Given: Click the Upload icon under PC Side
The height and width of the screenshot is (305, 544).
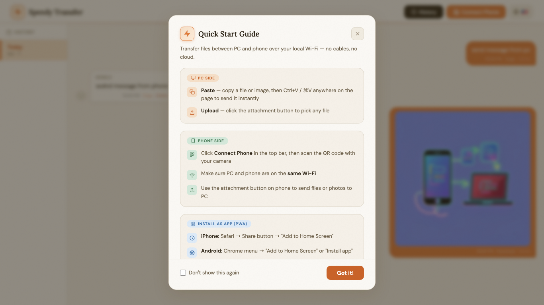Looking at the screenshot, I should pos(192,112).
